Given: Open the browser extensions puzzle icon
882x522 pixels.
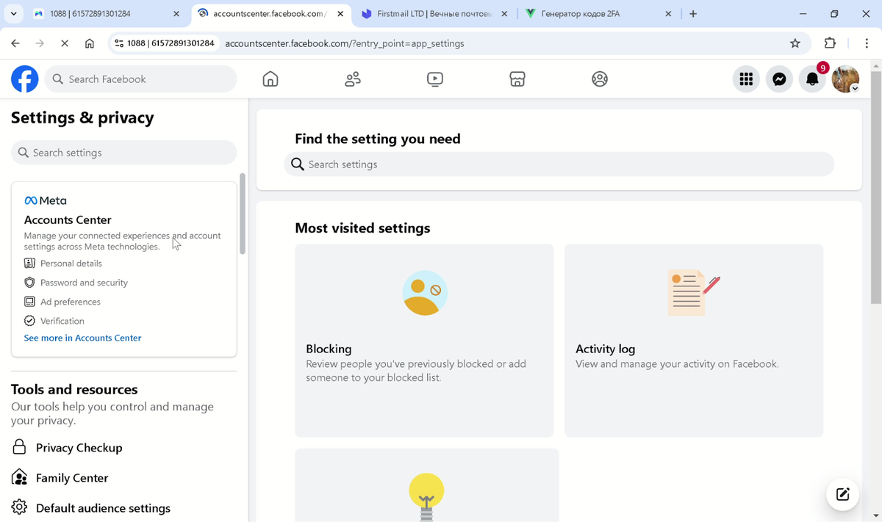Looking at the screenshot, I should point(830,43).
